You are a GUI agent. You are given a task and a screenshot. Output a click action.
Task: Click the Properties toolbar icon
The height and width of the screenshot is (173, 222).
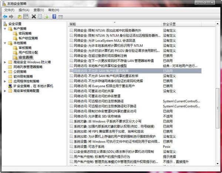(40, 17)
